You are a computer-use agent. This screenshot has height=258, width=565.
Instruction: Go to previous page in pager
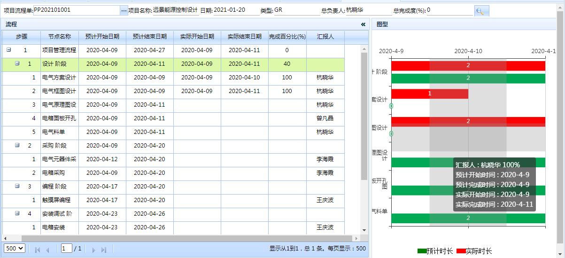coord(47,250)
